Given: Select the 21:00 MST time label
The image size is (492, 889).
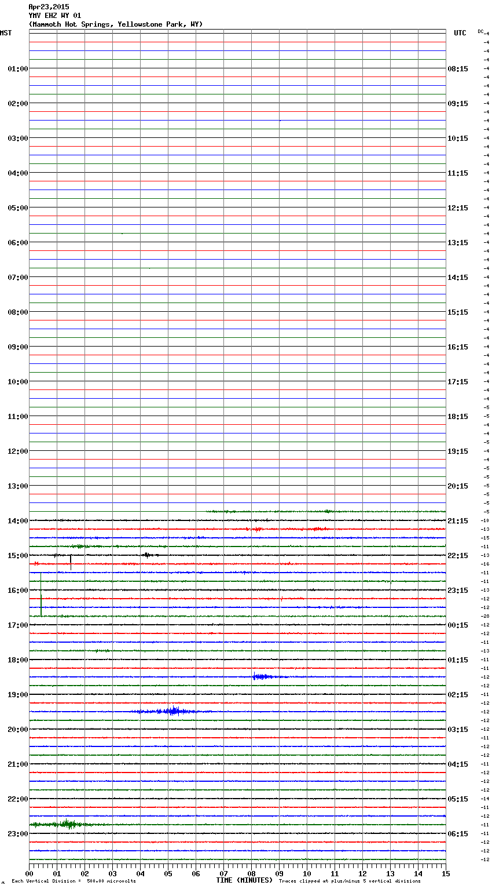Looking at the screenshot, I should click(x=18, y=764).
